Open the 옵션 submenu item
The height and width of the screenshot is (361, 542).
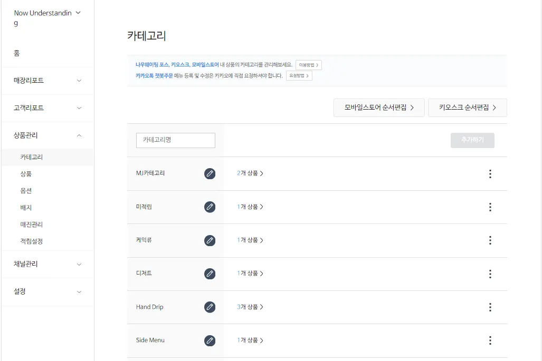(26, 191)
